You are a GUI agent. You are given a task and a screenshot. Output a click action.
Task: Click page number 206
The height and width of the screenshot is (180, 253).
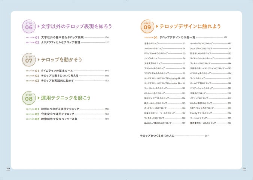click(x=229, y=123)
